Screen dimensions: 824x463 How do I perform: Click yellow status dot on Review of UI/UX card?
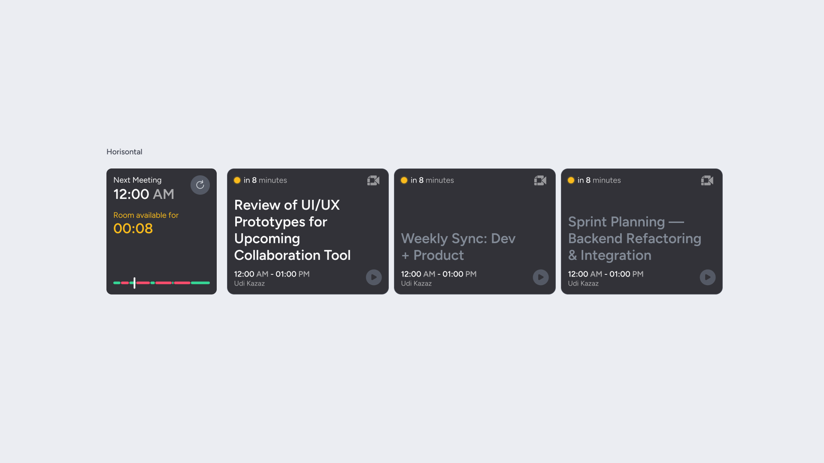(x=237, y=180)
